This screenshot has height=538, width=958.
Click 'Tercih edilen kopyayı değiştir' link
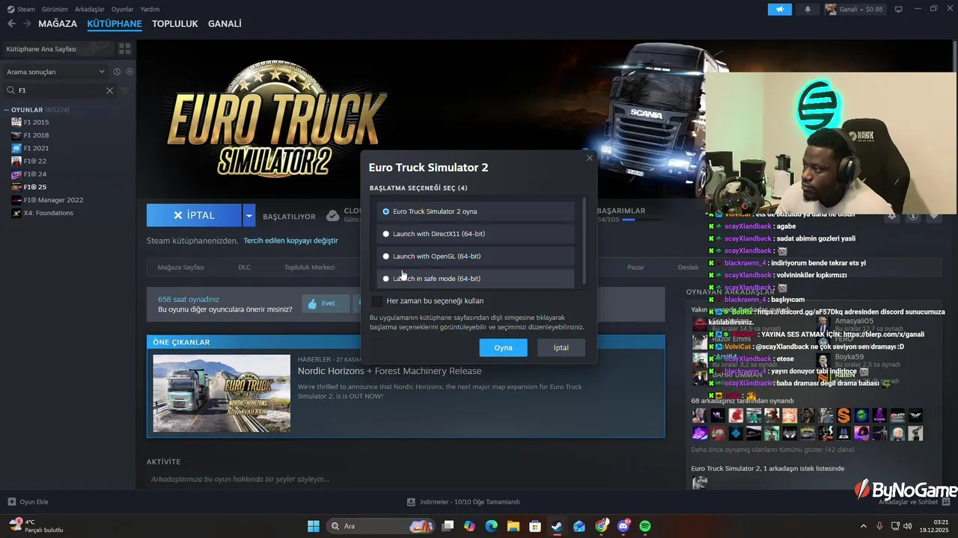pos(290,241)
